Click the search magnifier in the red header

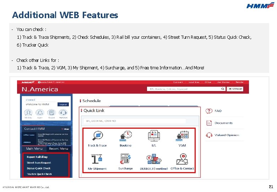click(223, 89)
